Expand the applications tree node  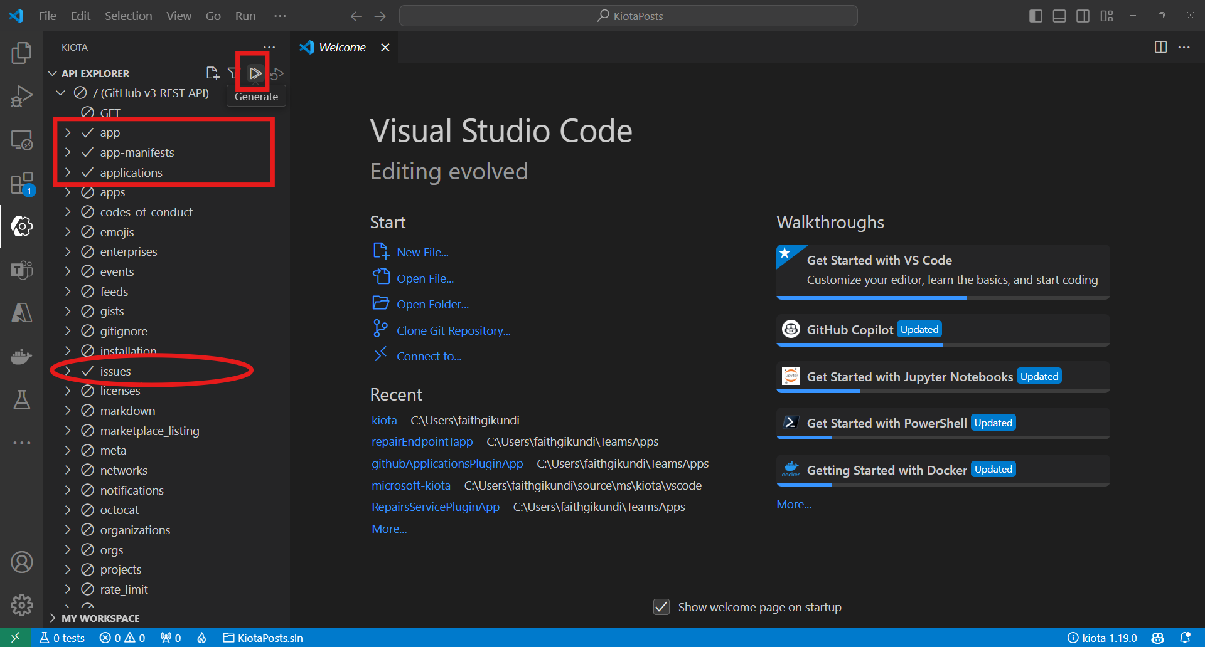tap(68, 172)
